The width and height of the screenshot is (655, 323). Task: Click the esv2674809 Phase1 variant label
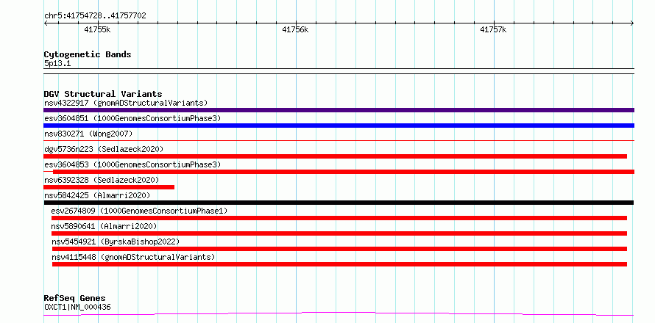click(139, 211)
